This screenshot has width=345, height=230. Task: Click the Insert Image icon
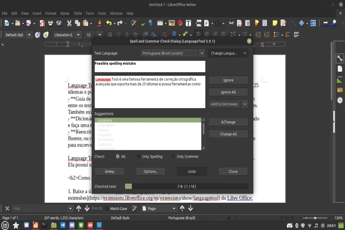171,24
